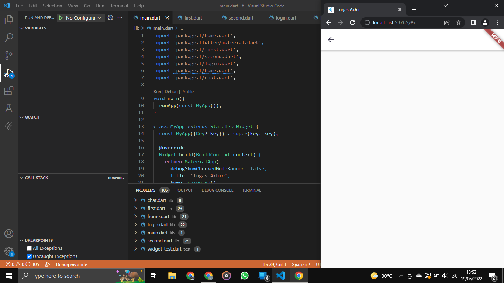
Task: Open the Selection menu
Action: (x=52, y=6)
